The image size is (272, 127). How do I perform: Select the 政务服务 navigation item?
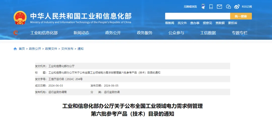(145, 33)
